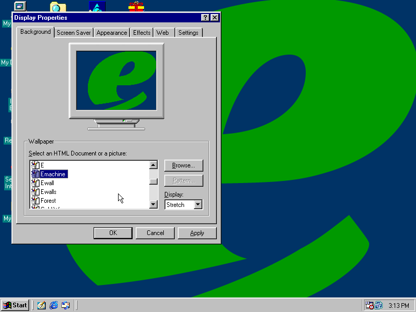
Task: Expand the Display mode dropdown
Action: point(198,205)
